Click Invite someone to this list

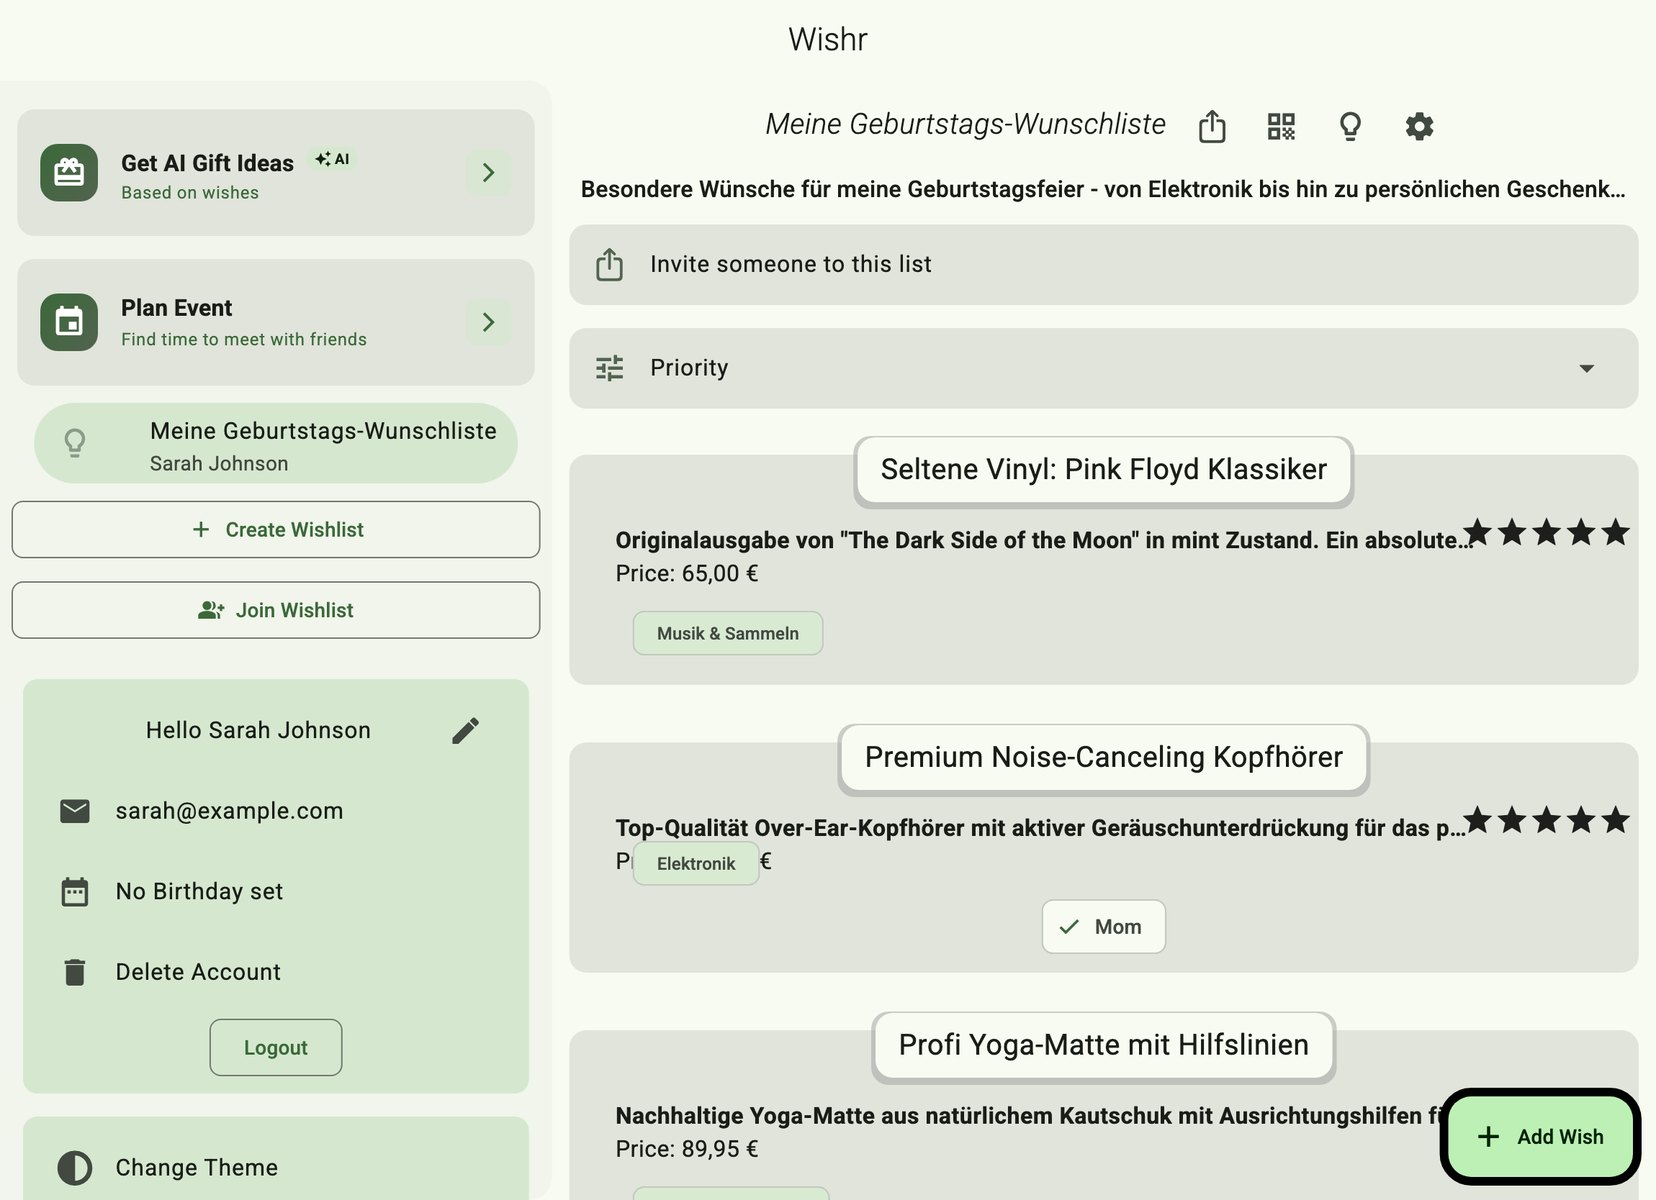[1102, 264]
